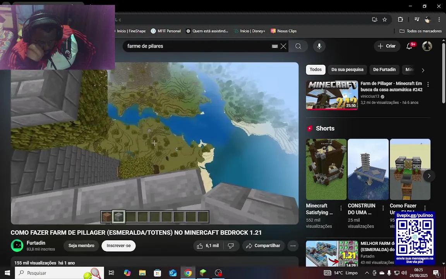Open the CONSTRUINDO UMA short thumbnail
The image size is (446, 279).
[x=368, y=169]
